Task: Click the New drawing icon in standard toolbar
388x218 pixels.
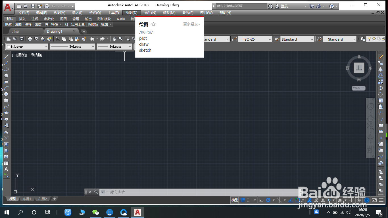Action: (x=9, y=39)
